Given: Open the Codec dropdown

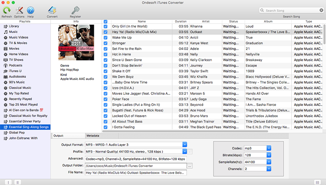Looking at the screenshot, I should coord(269,149).
